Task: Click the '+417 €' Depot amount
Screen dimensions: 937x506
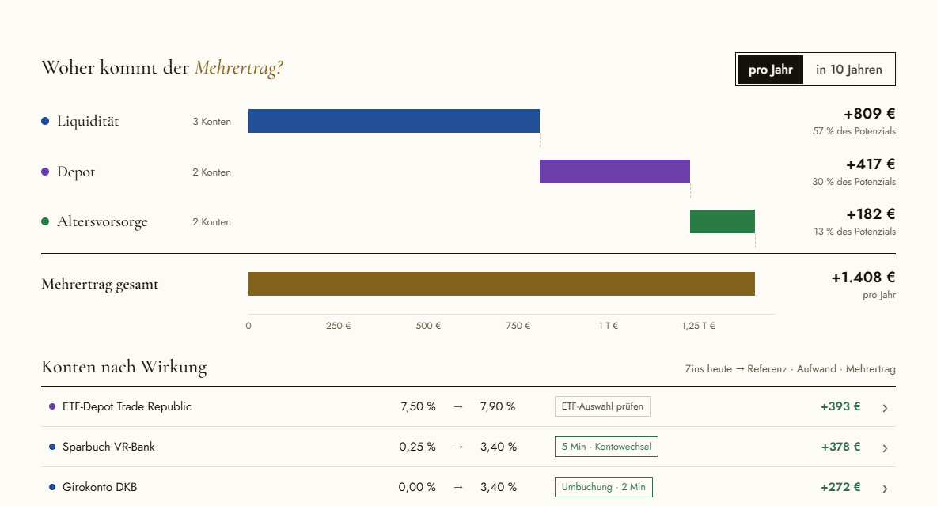Action: coord(871,164)
